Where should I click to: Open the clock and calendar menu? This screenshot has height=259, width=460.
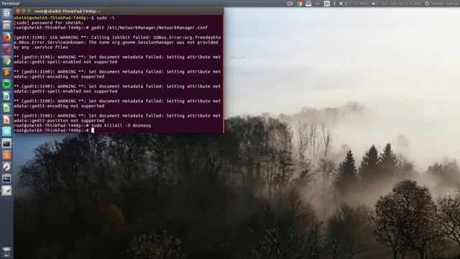(401, 4)
